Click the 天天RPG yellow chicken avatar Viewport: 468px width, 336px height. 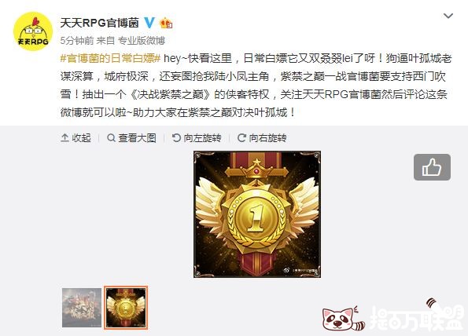[x=33, y=31]
